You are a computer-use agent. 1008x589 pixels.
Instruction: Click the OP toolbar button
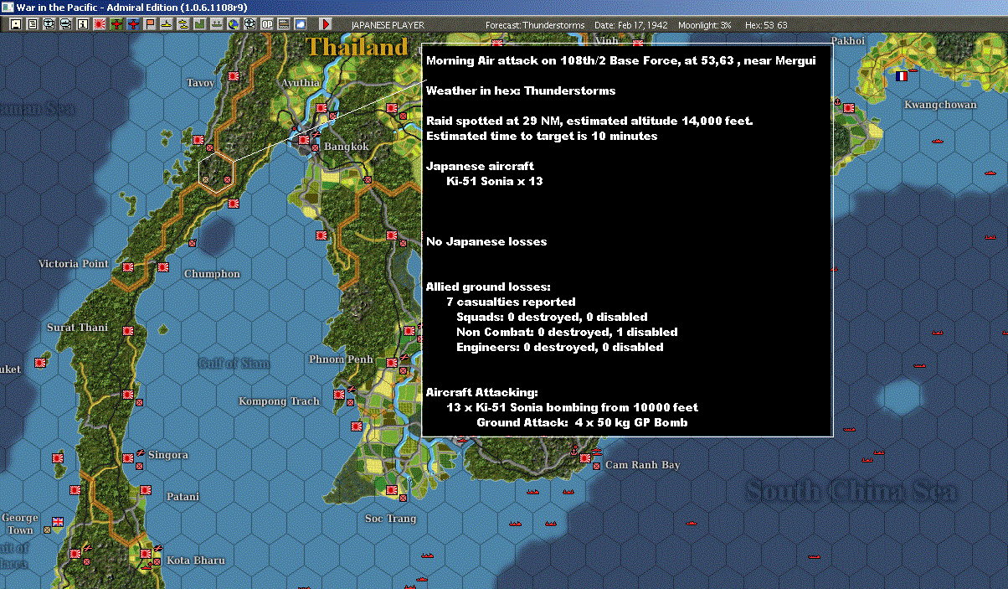tap(267, 24)
